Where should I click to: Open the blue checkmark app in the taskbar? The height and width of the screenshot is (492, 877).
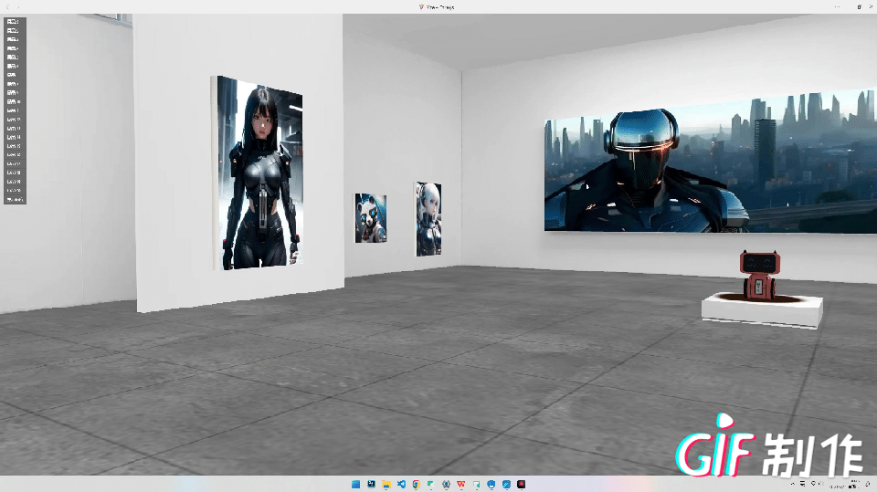pos(506,484)
